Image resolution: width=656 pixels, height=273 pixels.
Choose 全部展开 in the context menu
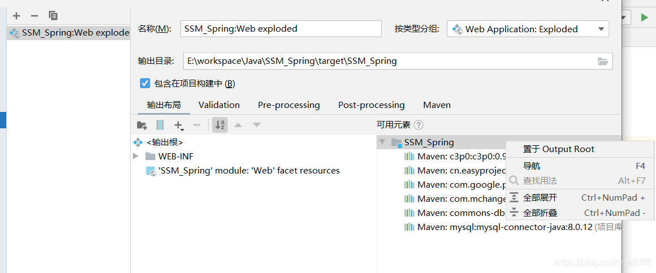coord(580,198)
